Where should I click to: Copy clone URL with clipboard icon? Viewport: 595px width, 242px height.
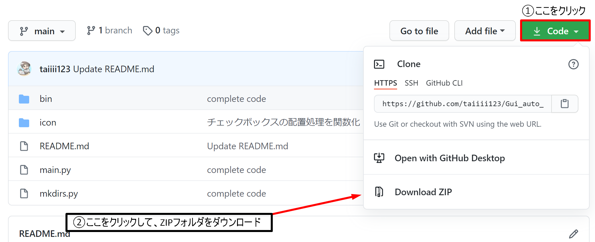(565, 104)
